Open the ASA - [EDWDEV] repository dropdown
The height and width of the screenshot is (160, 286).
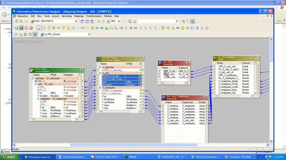(x=76, y=21)
